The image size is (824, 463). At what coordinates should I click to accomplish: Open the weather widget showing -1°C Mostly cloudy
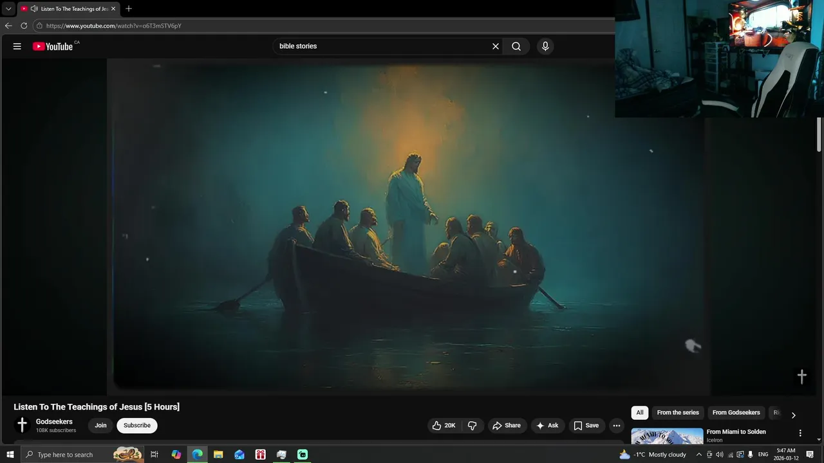pyautogui.click(x=653, y=455)
